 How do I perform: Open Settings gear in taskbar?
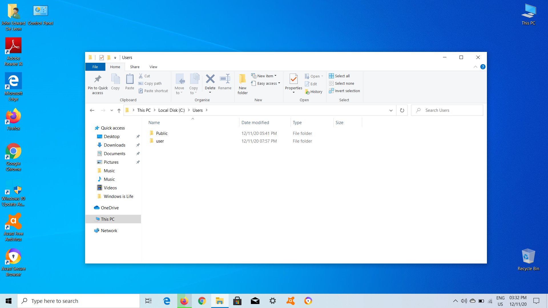click(x=273, y=301)
